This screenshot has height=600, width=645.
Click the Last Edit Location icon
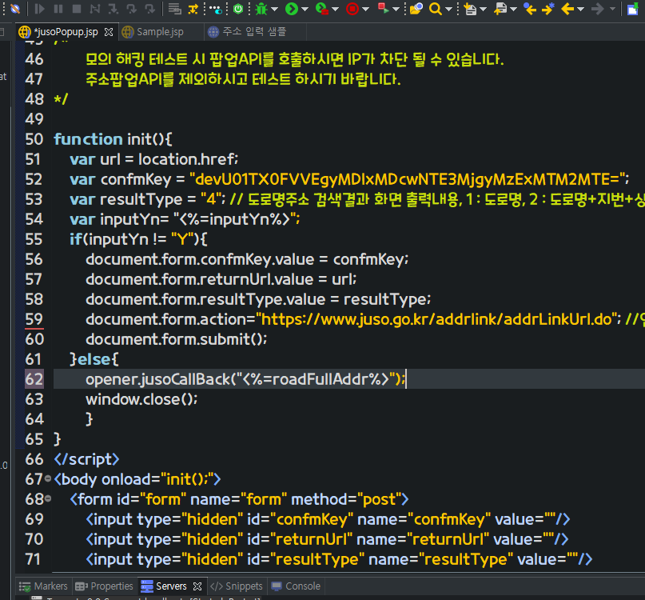click(x=530, y=9)
